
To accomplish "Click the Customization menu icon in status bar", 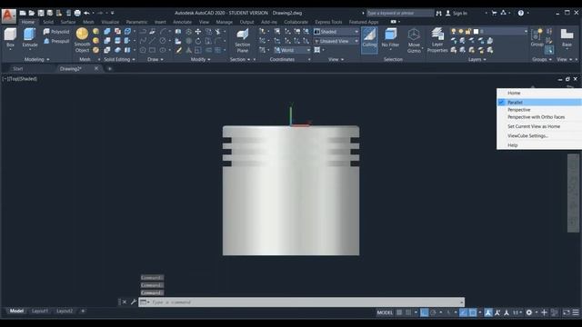I will [x=576, y=312].
